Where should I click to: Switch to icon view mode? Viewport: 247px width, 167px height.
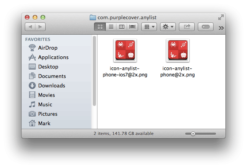click(x=100, y=27)
